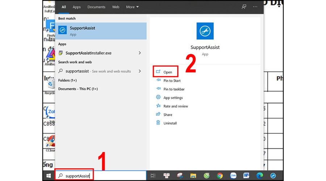This screenshot has height=181, width=326.
Task: Open App settings for SupportAssist
Action: pos(173,98)
